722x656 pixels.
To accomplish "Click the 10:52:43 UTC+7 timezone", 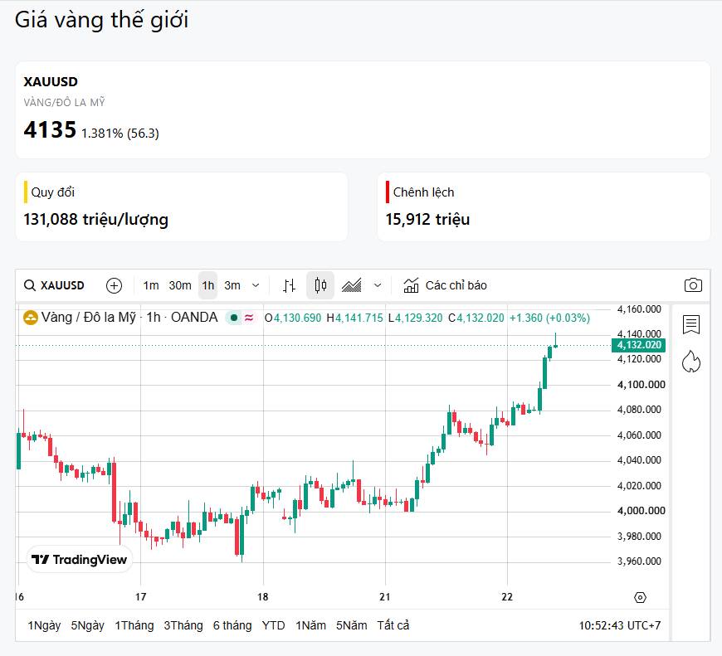I will (619, 625).
